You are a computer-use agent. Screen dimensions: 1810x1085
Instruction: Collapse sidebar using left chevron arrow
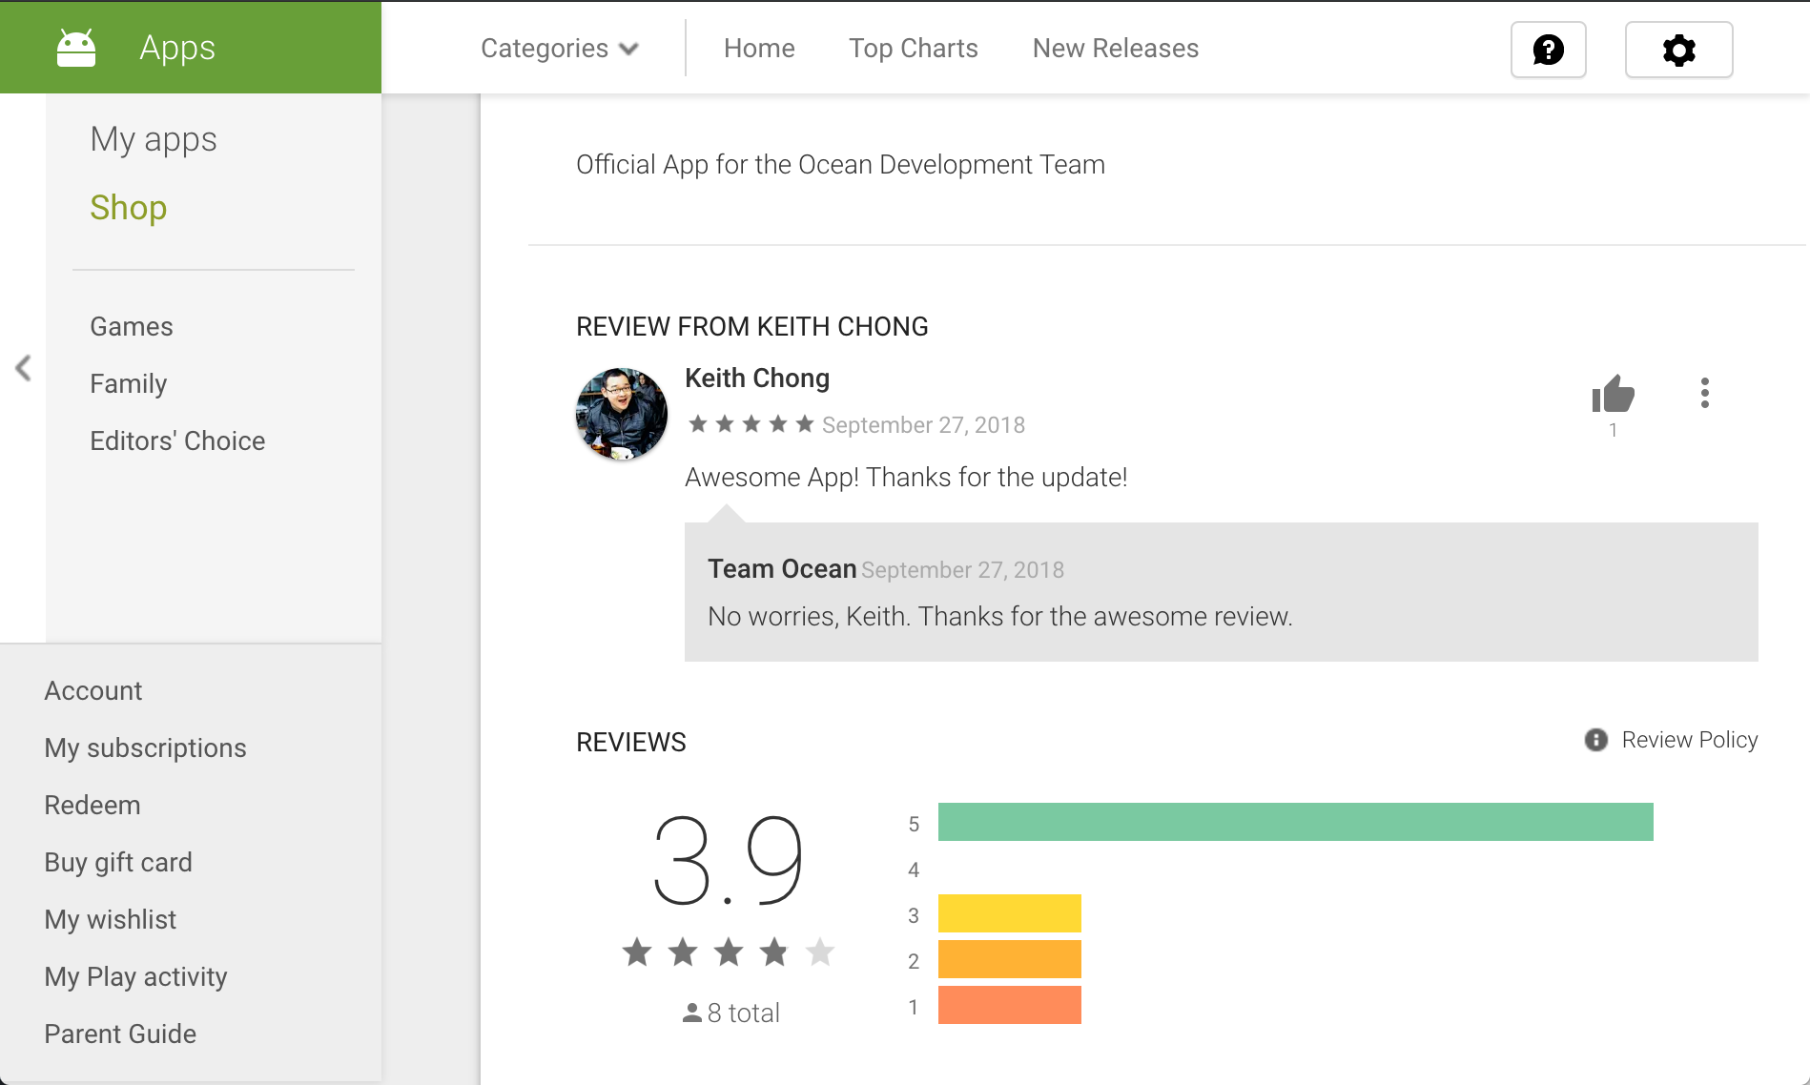click(23, 368)
